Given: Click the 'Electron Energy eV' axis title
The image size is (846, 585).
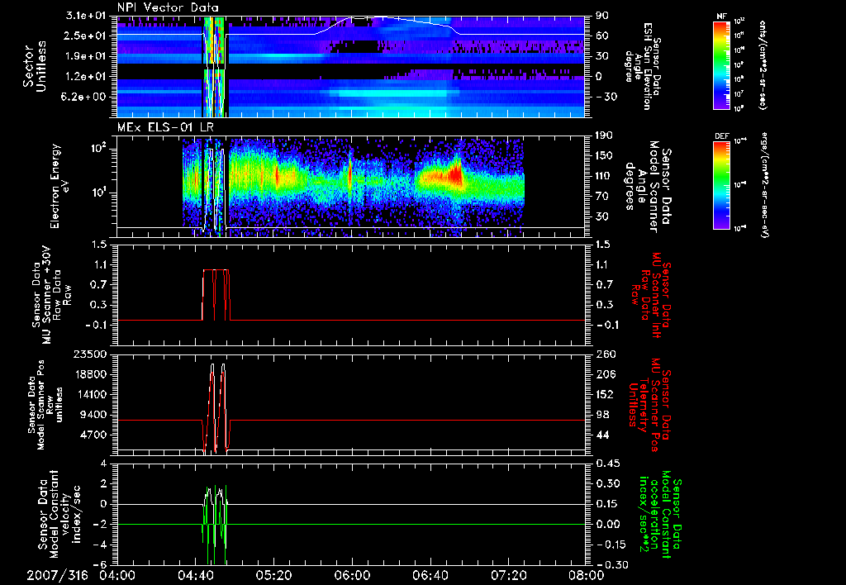Looking at the screenshot, I should coord(61,186).
